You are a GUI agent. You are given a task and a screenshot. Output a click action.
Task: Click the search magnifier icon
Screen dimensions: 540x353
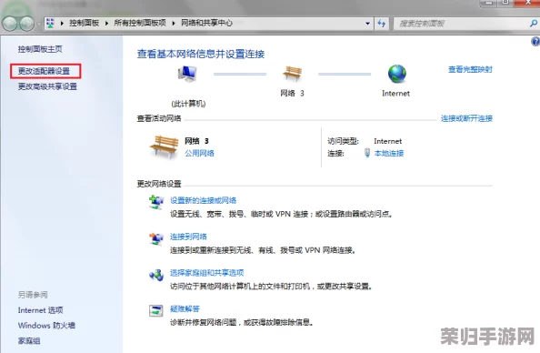click(x=534, y=24)
